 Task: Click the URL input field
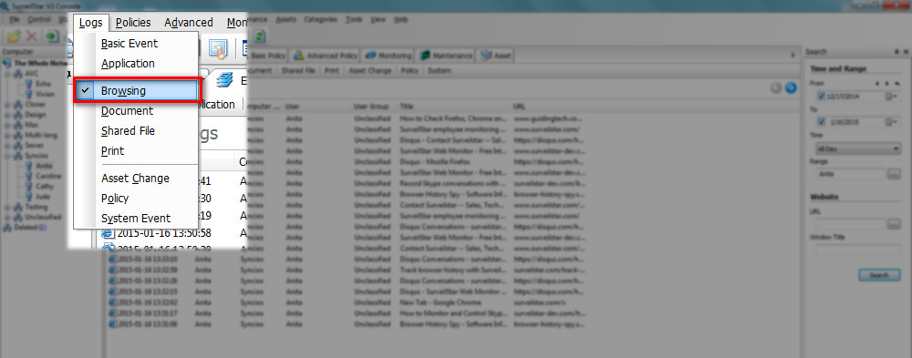[850, 224]
